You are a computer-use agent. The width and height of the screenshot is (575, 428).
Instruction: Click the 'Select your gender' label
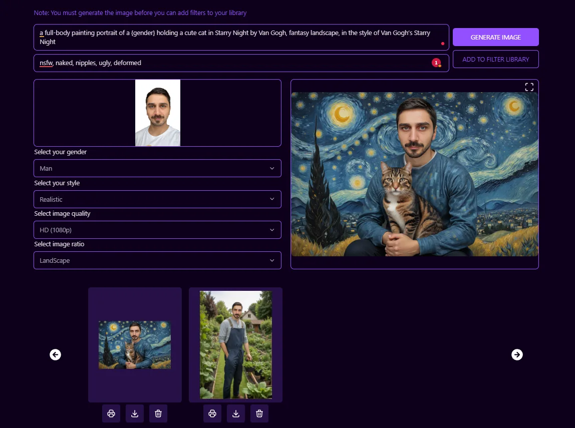61,152
